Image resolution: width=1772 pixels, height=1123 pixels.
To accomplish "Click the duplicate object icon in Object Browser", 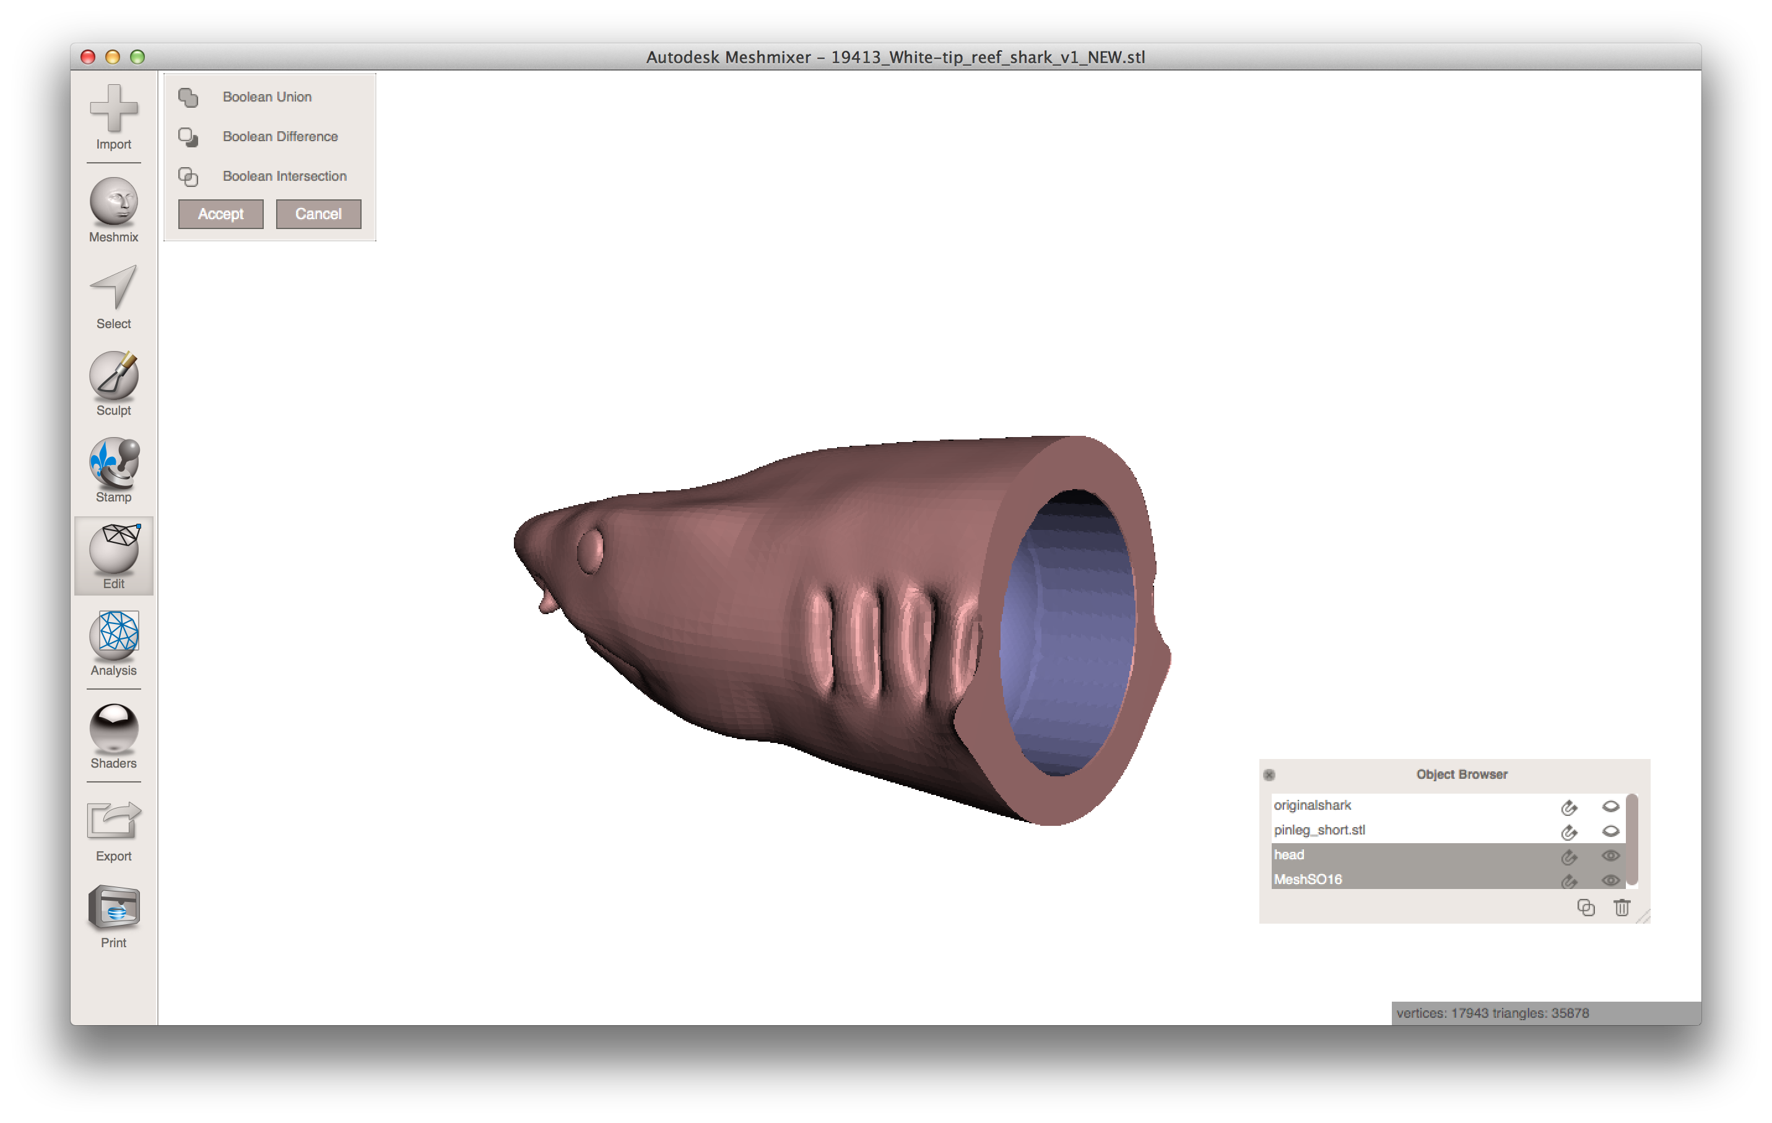I will (x=1586, y=908).
